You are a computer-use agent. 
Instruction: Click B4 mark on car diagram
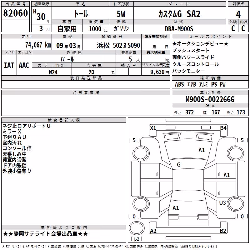tap(223, 128)
